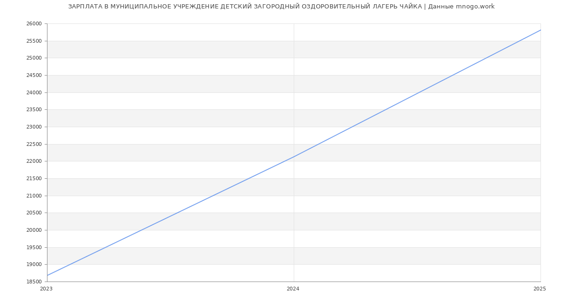Click the 19500 y-axis label
Image resolution: width=564 pixels, height=305 pixels.
pos(34,247)
